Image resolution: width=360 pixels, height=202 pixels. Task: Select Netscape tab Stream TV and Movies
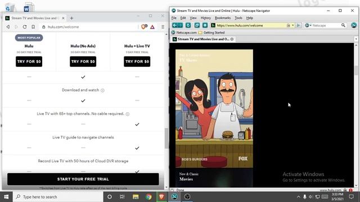pyautogui.click(x=202, y=39)
